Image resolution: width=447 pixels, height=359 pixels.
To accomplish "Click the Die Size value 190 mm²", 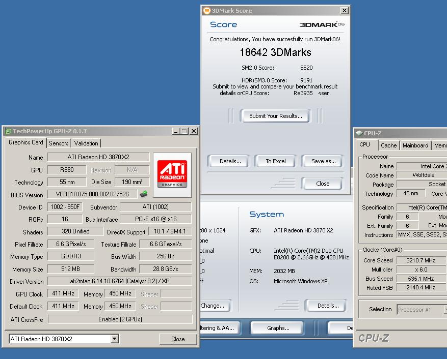I will point(132,182).
